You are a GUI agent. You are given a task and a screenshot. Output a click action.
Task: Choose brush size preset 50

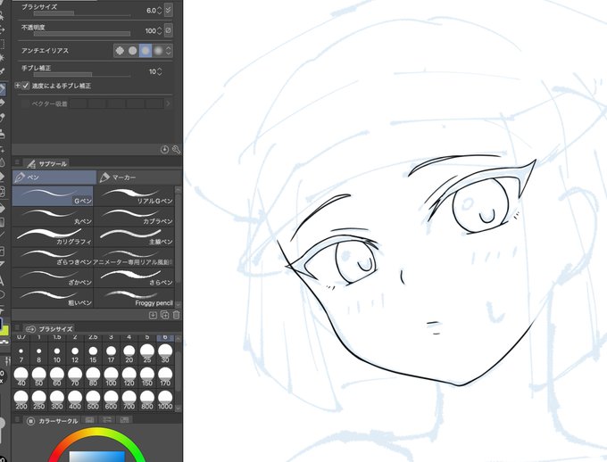[x=38, y=377]
